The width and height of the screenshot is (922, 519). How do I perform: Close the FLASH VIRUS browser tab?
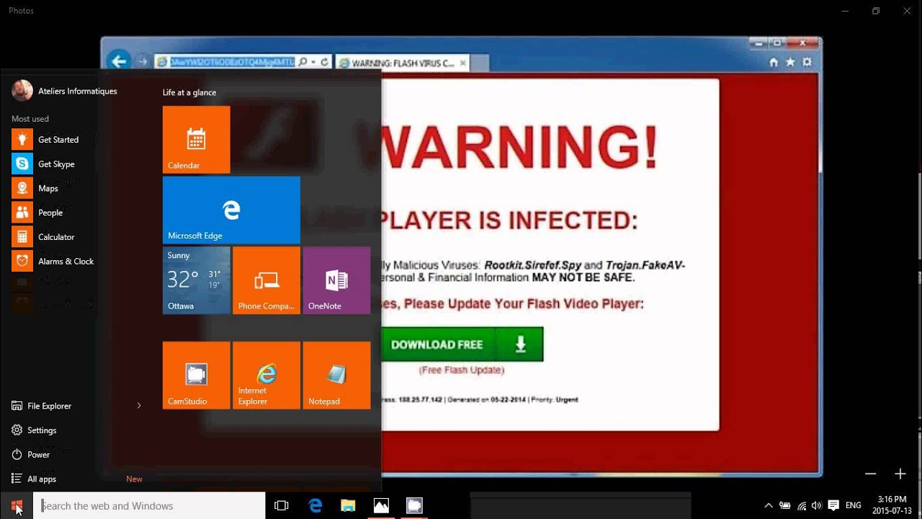tap(463, 63)
